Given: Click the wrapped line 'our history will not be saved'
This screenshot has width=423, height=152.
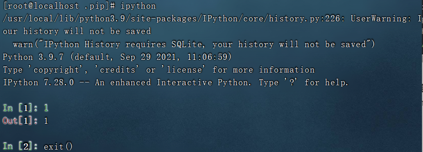Looking at the screenshot, I should pyautogui.click(x=77, y=31).
